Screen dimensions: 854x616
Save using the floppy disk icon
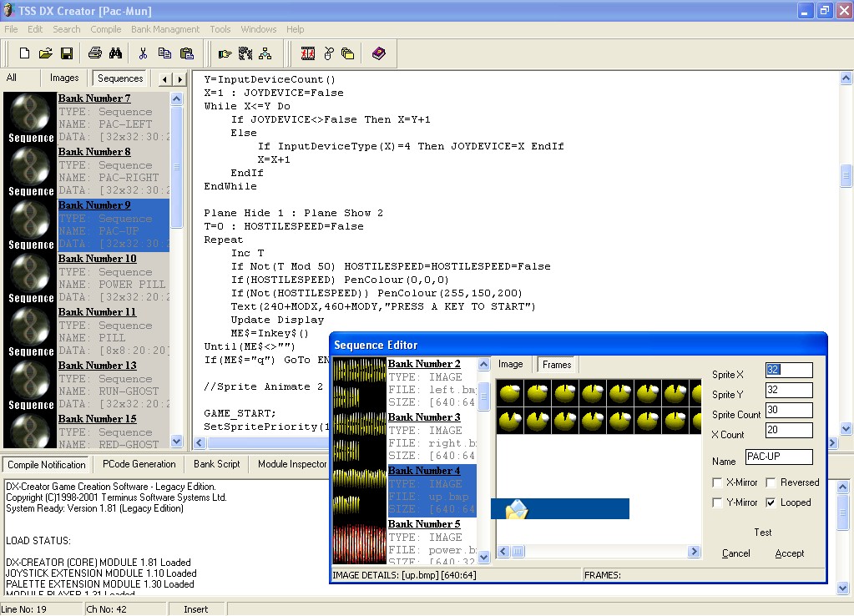click(67, 53)
